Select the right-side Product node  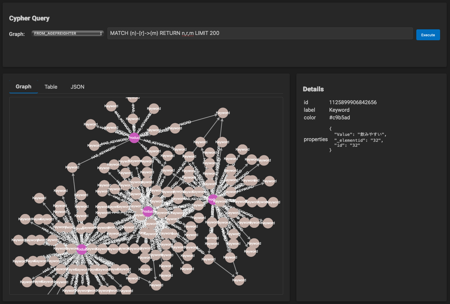[212, 199]
